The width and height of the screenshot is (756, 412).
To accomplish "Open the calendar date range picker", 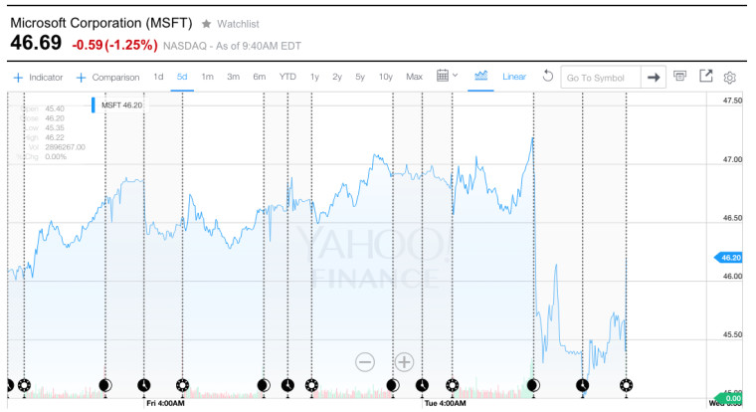I will (x=444, y=77).
